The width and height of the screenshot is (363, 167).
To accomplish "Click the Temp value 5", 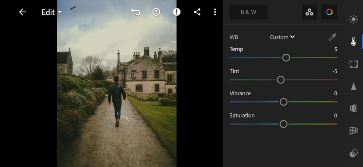I will click(336, 49).
